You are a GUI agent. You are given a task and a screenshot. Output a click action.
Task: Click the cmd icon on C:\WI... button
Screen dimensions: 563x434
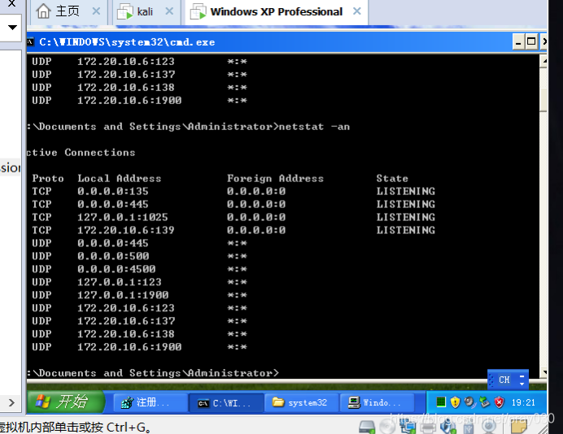pyautogui.click(x=203, y=403)
